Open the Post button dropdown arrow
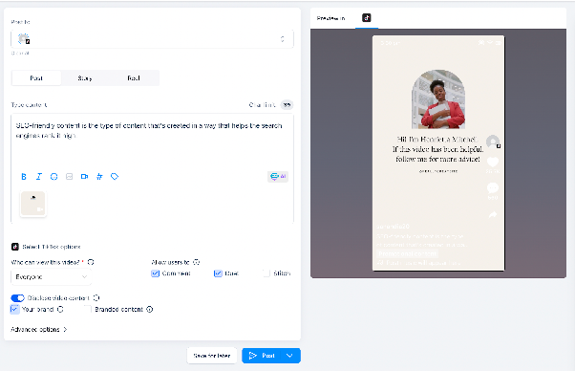This screenshot has width=575, height=371. pos(289,356)
